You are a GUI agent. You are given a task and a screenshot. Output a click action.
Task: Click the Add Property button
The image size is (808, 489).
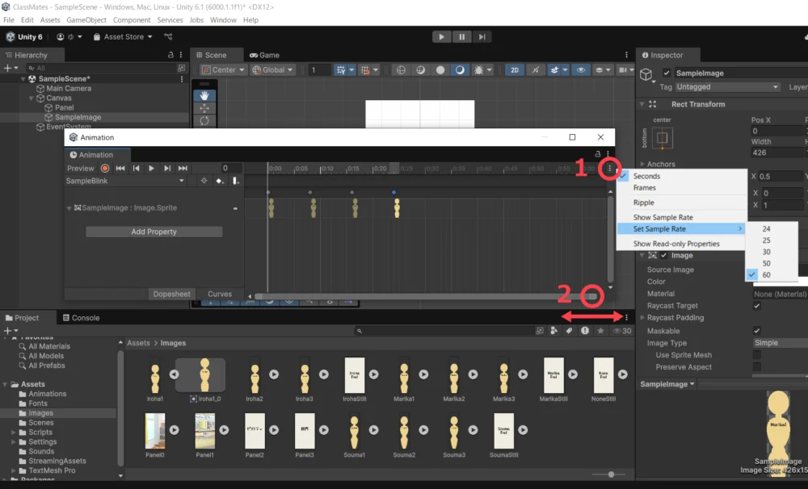click(154, 232)
